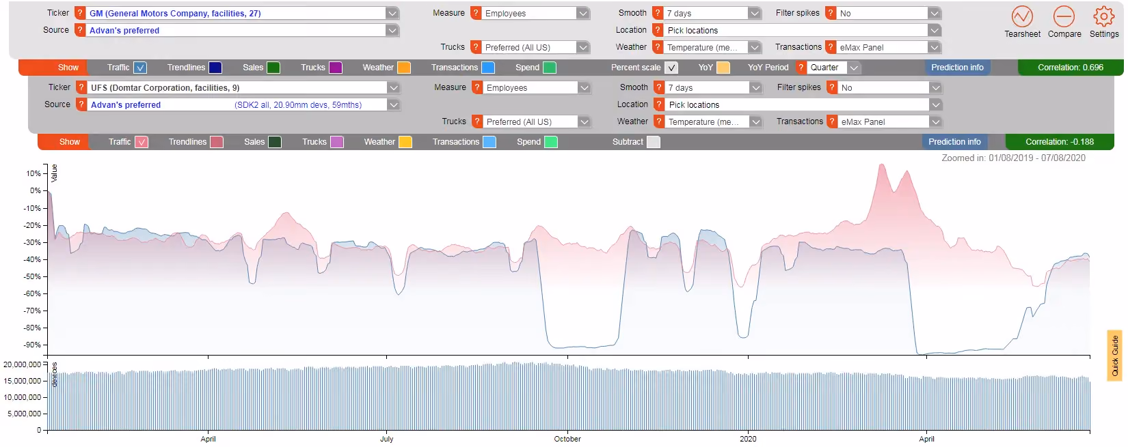
Task: Click help icon beside UFS Trucks dropdown
Action: (477, 121)
